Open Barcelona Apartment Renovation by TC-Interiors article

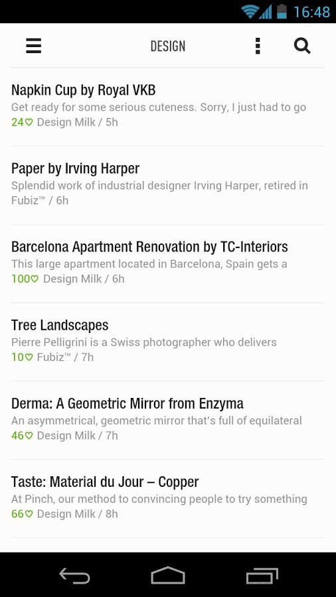click(x=168, y=263)
